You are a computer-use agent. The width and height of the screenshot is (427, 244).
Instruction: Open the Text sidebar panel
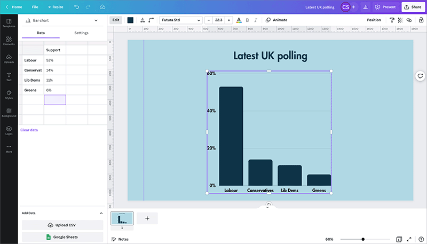click(9, 77)
